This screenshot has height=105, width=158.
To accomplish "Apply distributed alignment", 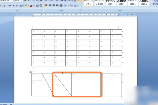I will point(61,6).
